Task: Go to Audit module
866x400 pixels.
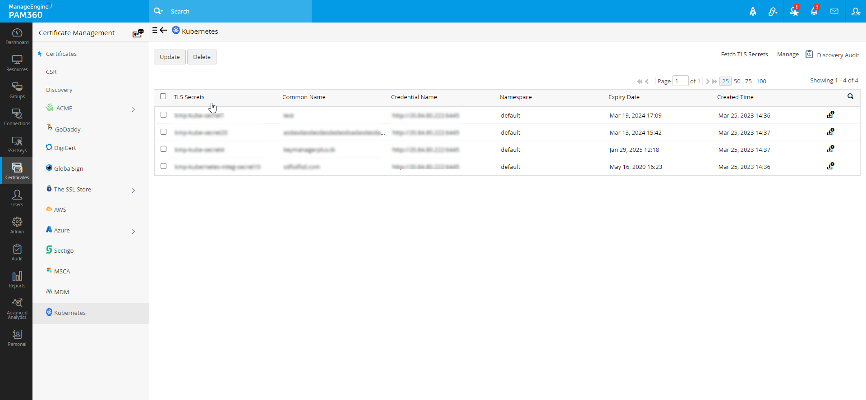Action: coord(17,253)
